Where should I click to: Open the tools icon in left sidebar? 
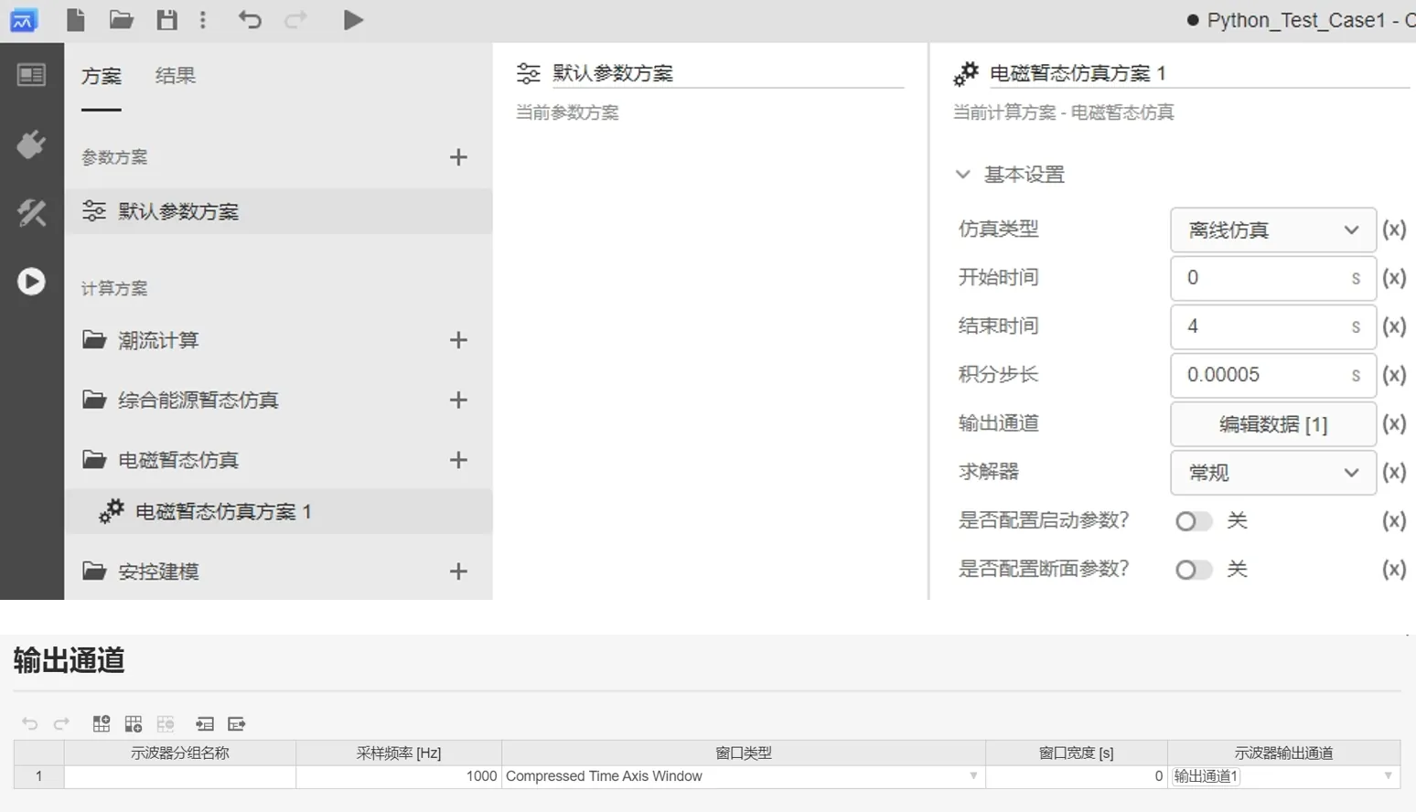31,213
